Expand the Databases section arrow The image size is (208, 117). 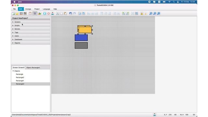[13, 39]
